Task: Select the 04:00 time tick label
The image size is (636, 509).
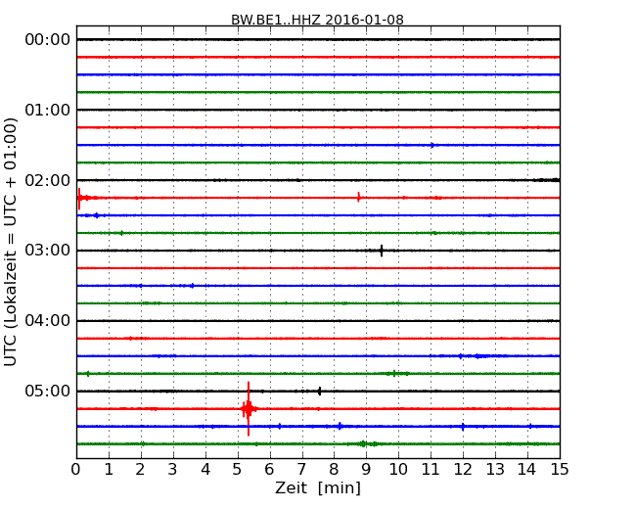Action: [48, 321]
